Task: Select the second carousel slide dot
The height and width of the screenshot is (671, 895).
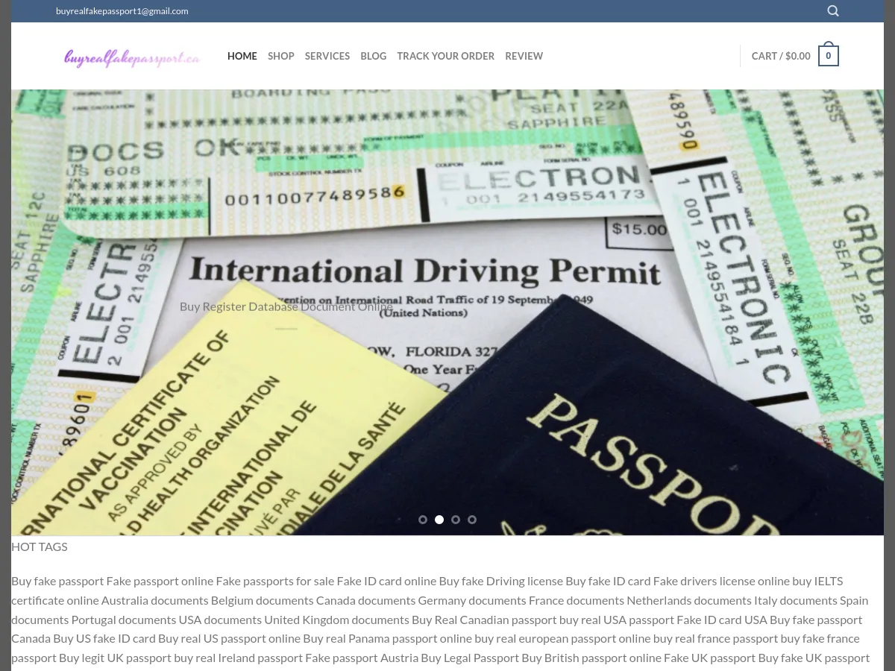Action: (439, 520)
